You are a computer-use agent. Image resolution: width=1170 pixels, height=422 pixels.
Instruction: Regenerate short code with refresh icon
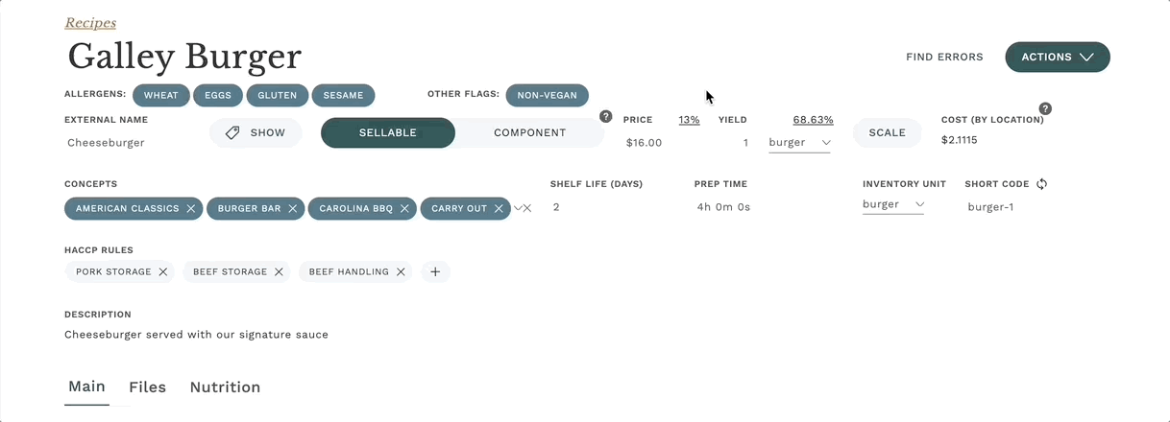coord(1041,184)
